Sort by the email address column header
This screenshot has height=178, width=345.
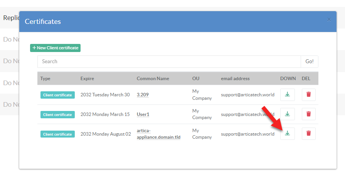coord(235,78)
